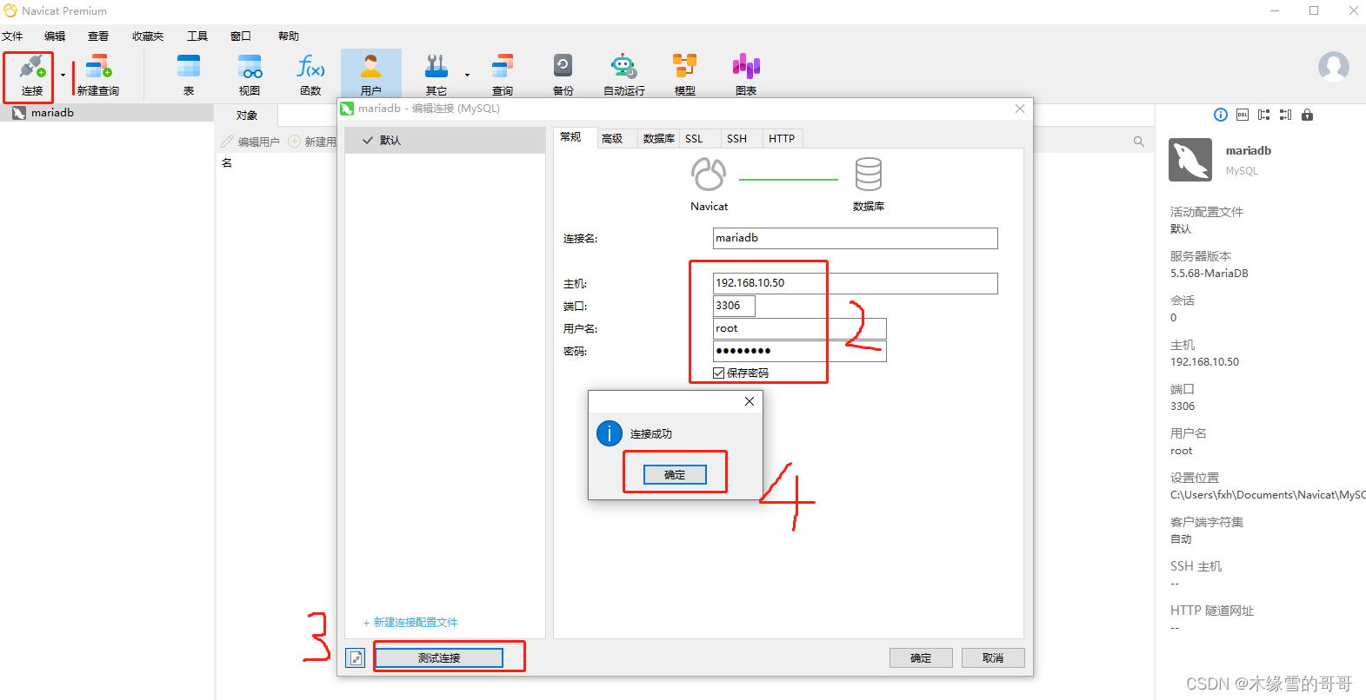Click the user avatar icon
Image resolution: width=1366 pixels, height=700 pixels.
click(1334, 67)
